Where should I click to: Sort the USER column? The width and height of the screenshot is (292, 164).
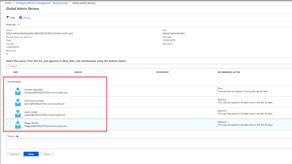pyautogui.click(x=15, y=72)
